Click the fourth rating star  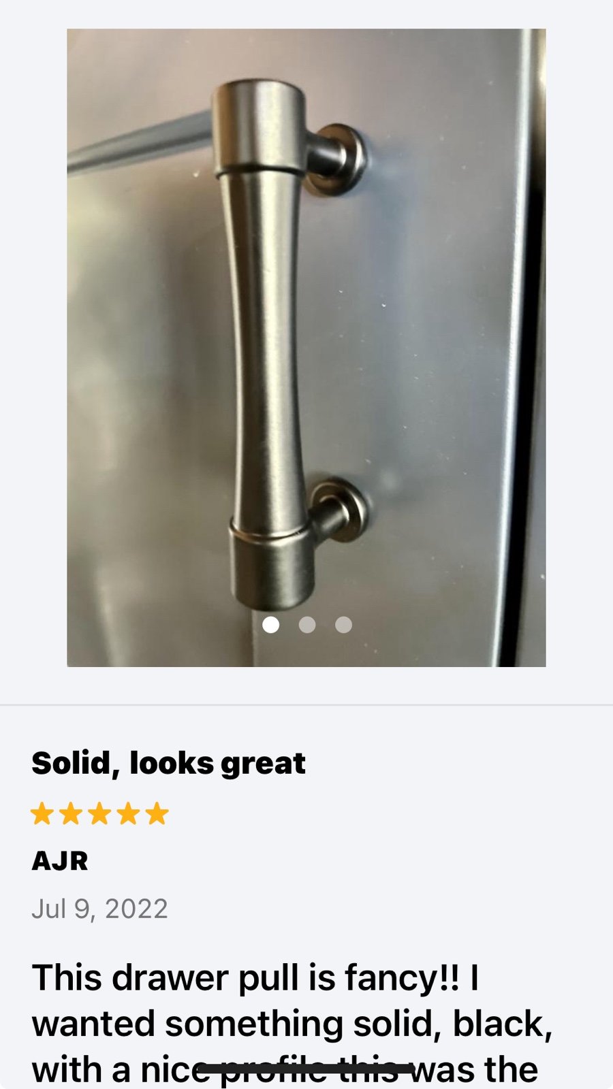tap(128, 813)
